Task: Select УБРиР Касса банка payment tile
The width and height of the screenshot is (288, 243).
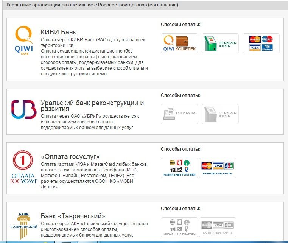Action: coord(179,114)
